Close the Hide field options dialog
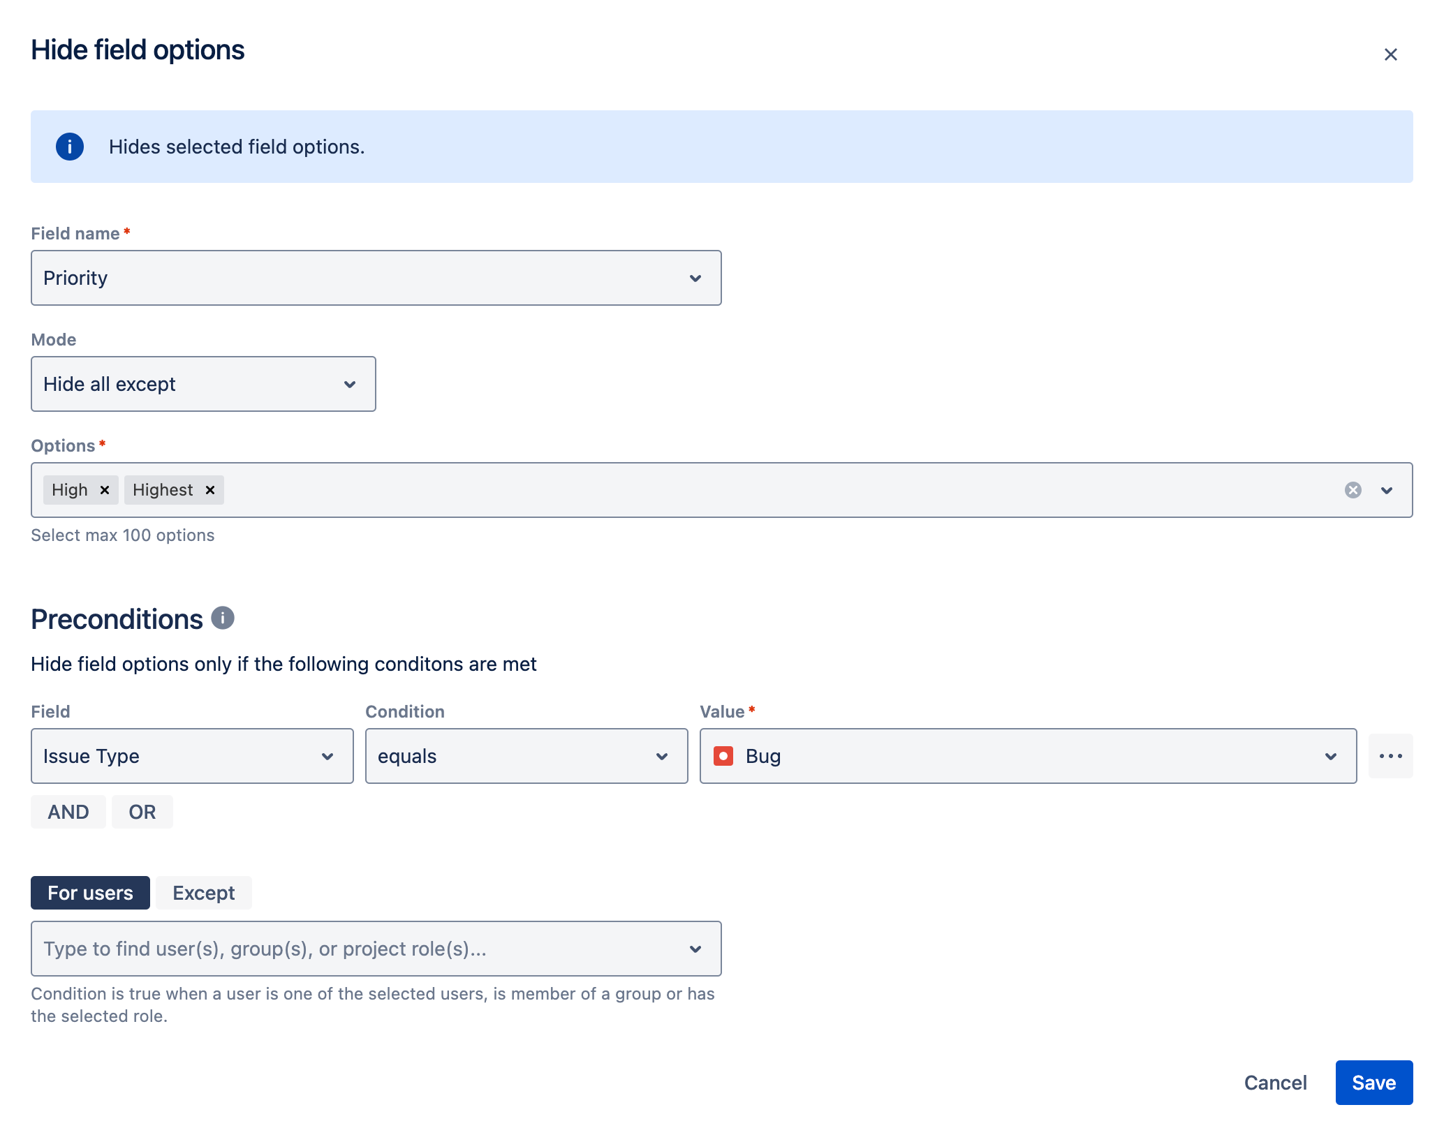The image size is (1444, 1135). click(x=1390, y=54)
